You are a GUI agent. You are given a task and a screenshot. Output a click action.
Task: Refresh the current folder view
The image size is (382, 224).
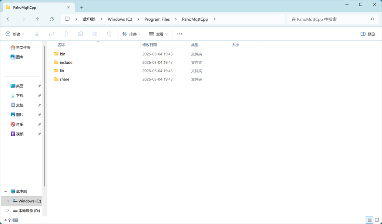pos(52,19)
